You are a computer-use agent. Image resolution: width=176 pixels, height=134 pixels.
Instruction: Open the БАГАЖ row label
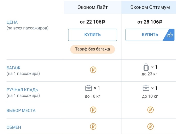pyautogui.click(x=13, y=68)
